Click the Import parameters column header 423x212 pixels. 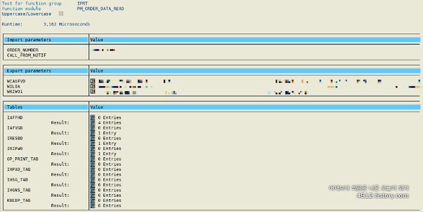(46, 40)
